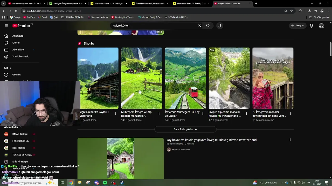This screenshot has height=186, width=332.
Task: Go to Ana Sayfa in sidebar
Action: coord(18,36)
